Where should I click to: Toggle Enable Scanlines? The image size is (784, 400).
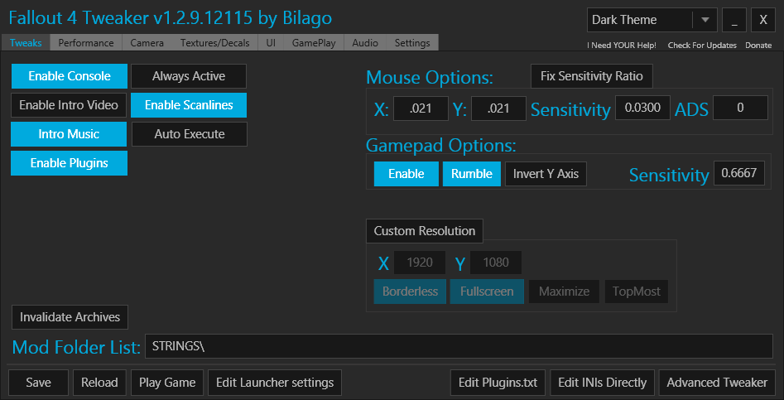click(189, 105)
